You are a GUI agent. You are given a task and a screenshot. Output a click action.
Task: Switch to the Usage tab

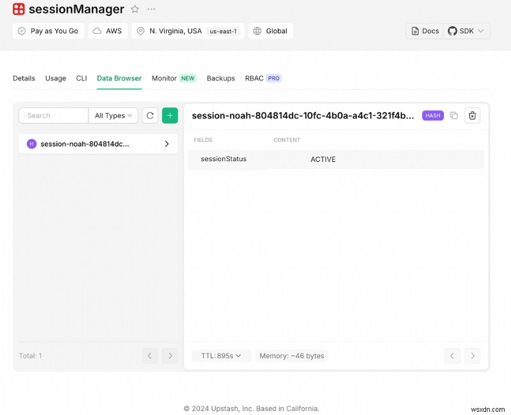pyautogui.click(x=56, y=78)
